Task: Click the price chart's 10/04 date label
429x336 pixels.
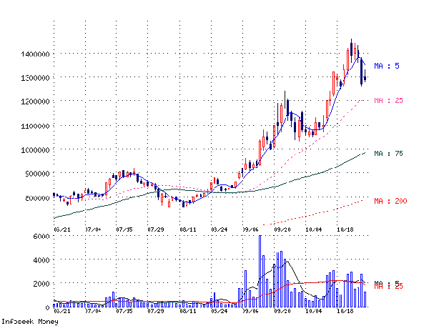Action: click(314, 229)
